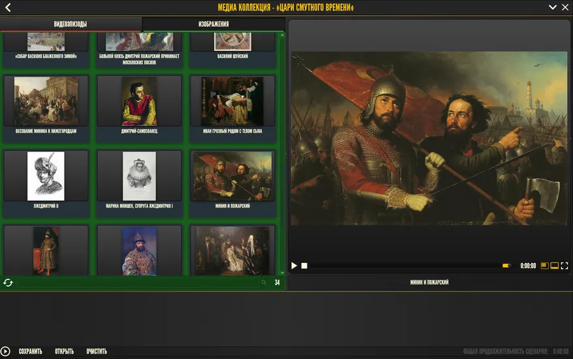The width and height of the screenshot is (573, 359).
Task: Enter fullscreen mode in the player
Action: point(565,266)
